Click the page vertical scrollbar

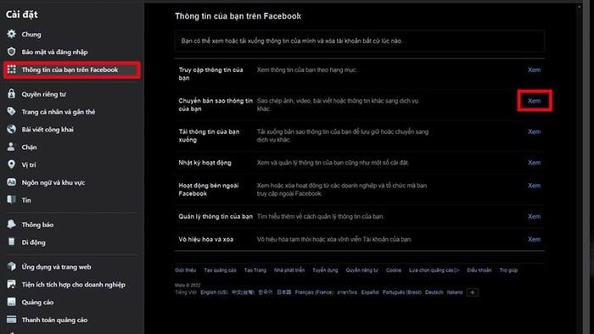580,169
